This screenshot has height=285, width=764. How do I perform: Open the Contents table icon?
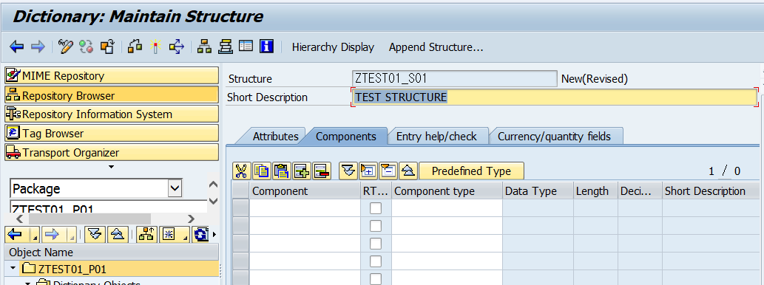click(x=246, y=47)
